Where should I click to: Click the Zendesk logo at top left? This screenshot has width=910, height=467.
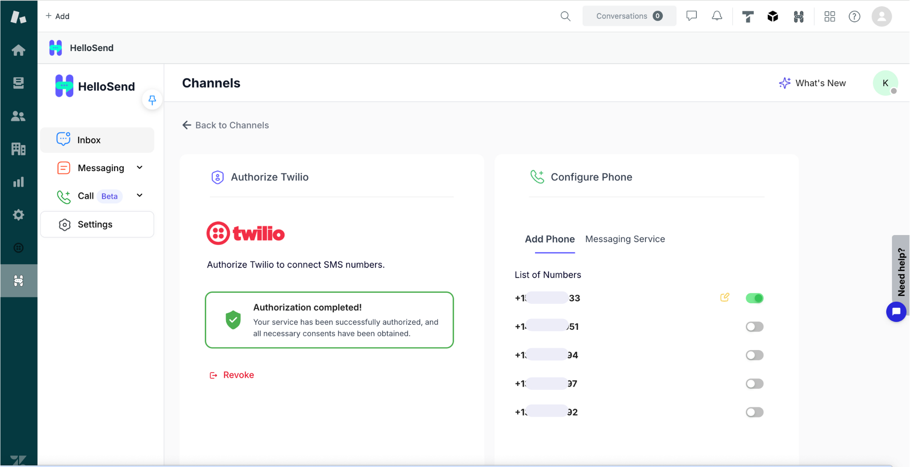[x=18, y=17]
